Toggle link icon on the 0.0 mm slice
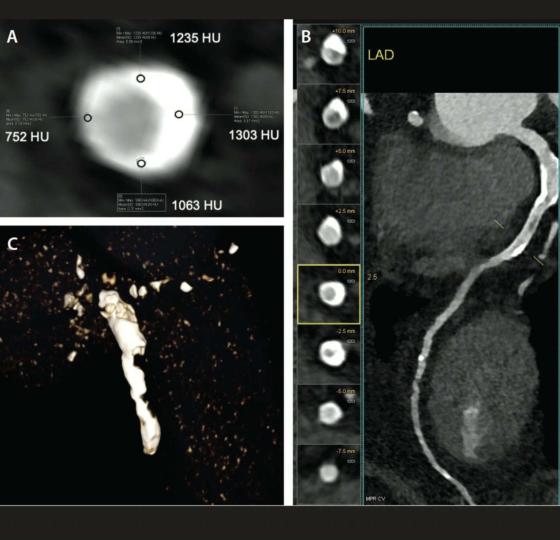560x540 pixels. 351,281
